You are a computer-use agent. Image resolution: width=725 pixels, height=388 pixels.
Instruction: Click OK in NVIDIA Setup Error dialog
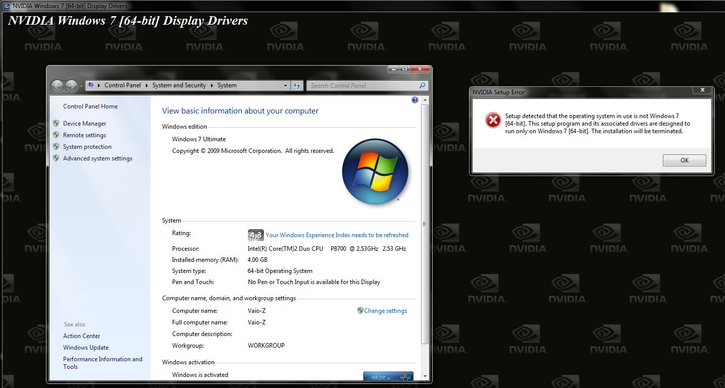click(684, 160)
